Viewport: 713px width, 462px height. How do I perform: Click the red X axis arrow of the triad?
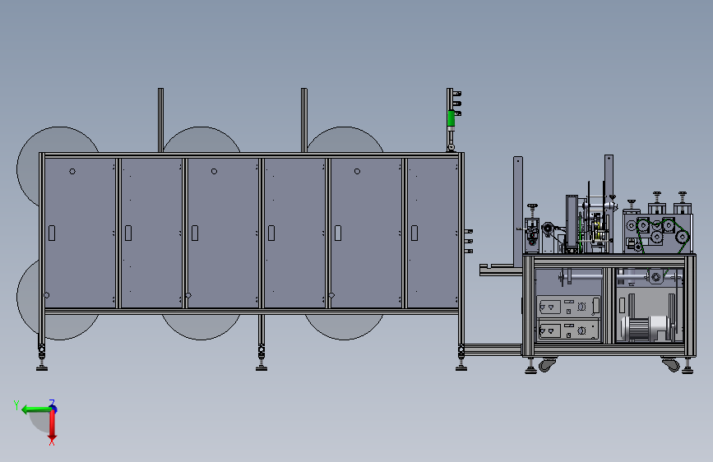coord(53,426)
